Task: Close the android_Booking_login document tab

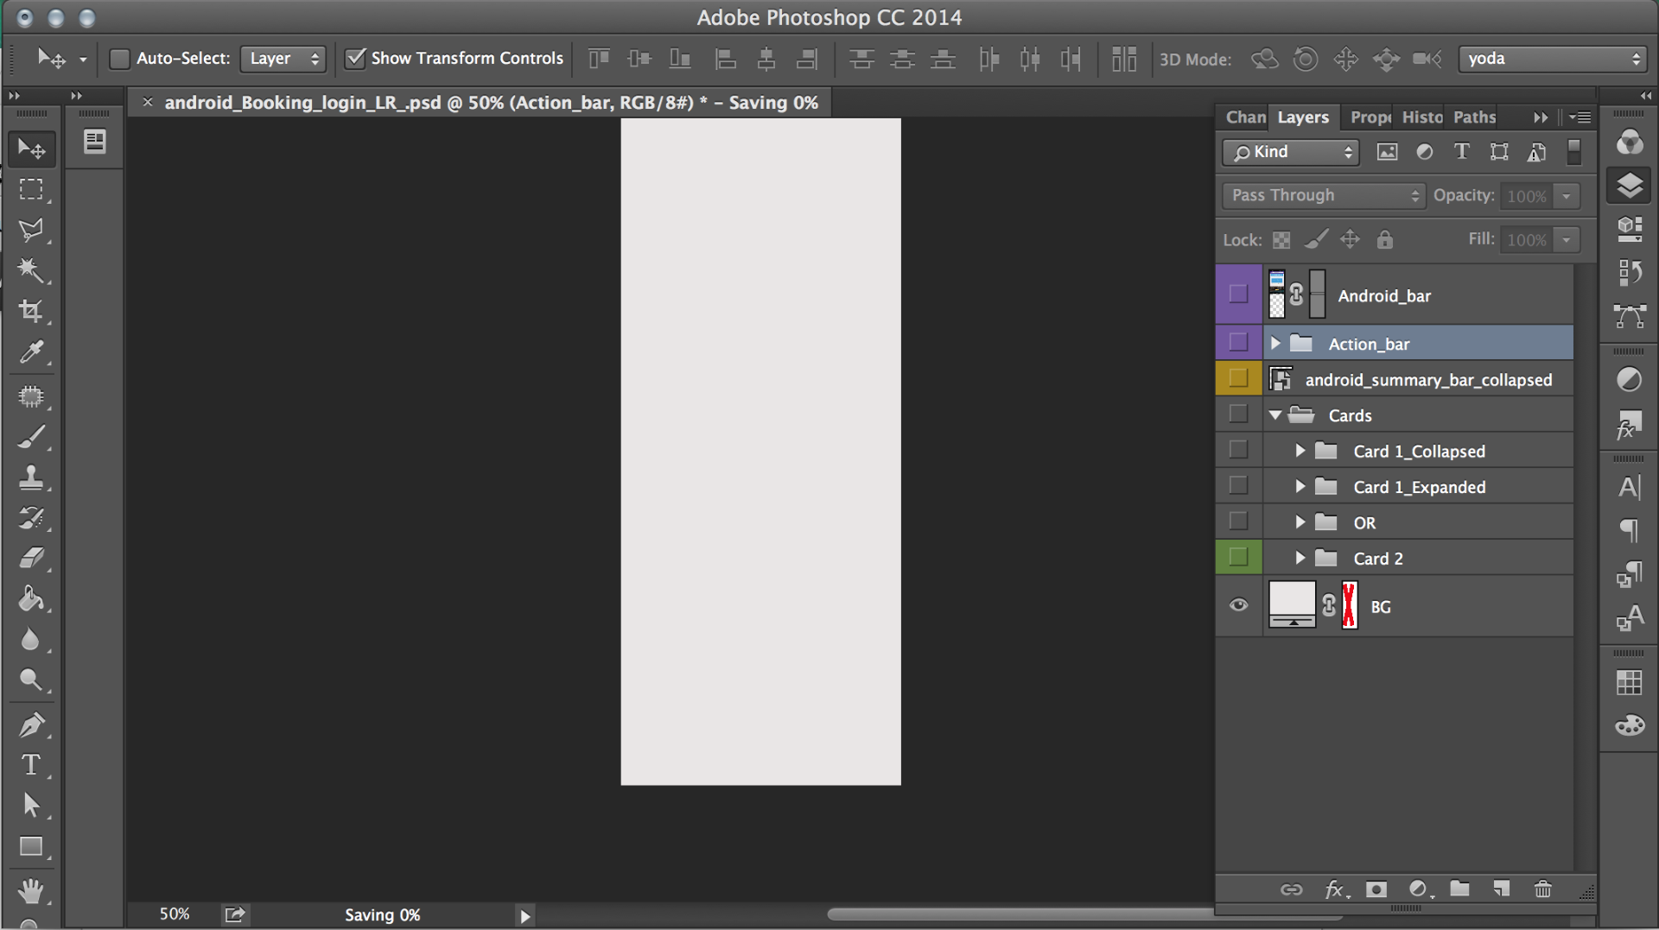Action: tap(148, 102)
